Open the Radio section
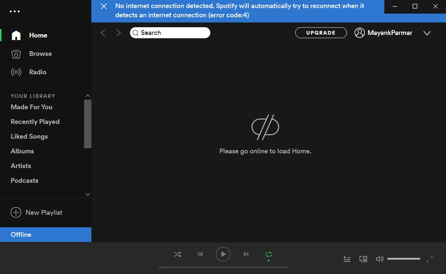The image size is (446, 274). tap(38, 72)
